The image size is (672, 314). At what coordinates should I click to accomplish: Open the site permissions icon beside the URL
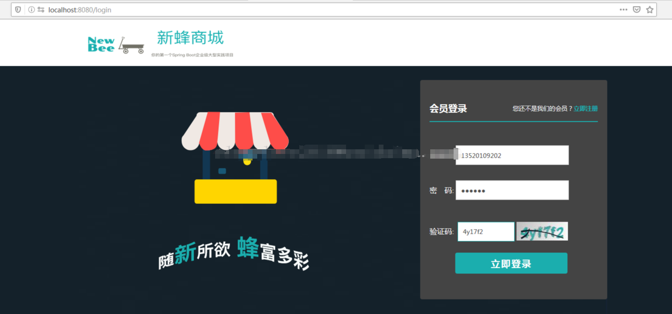[x=41, y=9]
